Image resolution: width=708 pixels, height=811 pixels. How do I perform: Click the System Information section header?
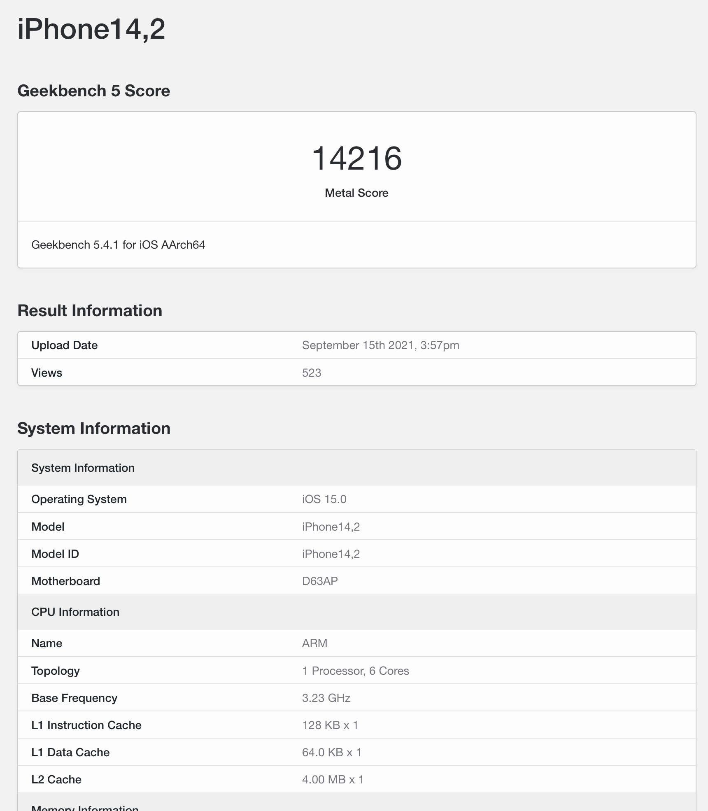[83, 468]
